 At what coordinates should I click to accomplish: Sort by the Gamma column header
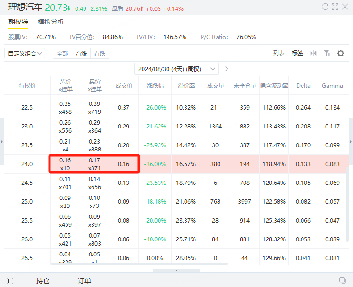point(332,86)
